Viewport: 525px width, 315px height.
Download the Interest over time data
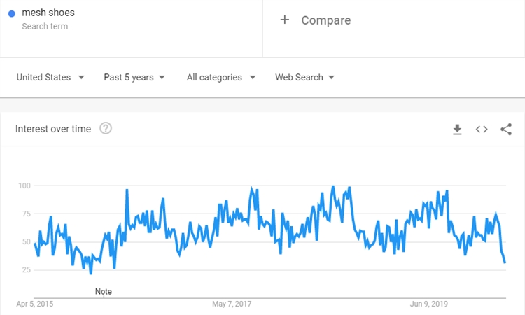pyautogui.click(x=457, y=129)
